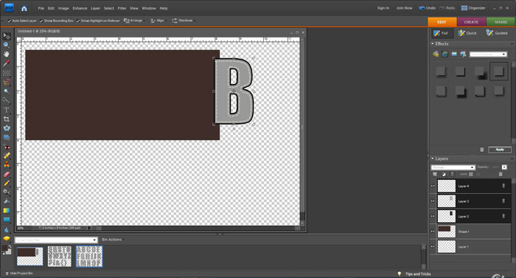Select the Hand tool

pyautogui.click(x=6, y=54)
